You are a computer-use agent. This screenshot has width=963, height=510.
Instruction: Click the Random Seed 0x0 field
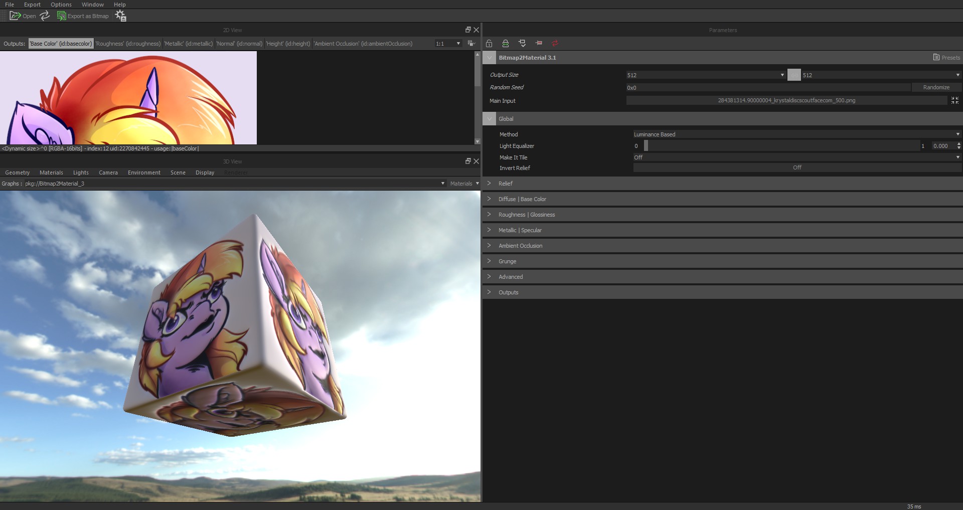(768, 87)
